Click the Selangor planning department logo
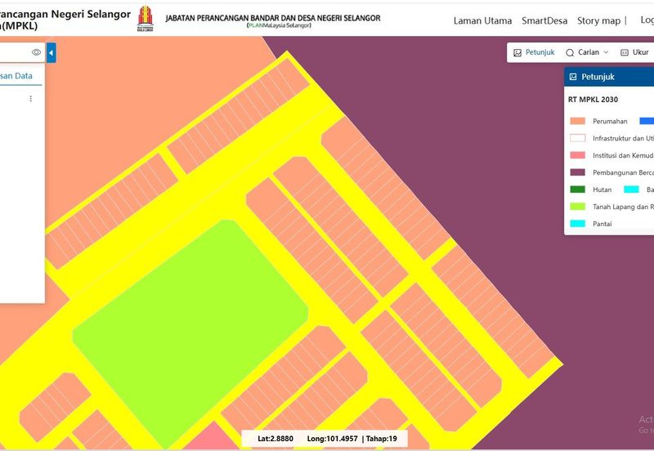Screen dimensions: 654x451 click(146, 19)
